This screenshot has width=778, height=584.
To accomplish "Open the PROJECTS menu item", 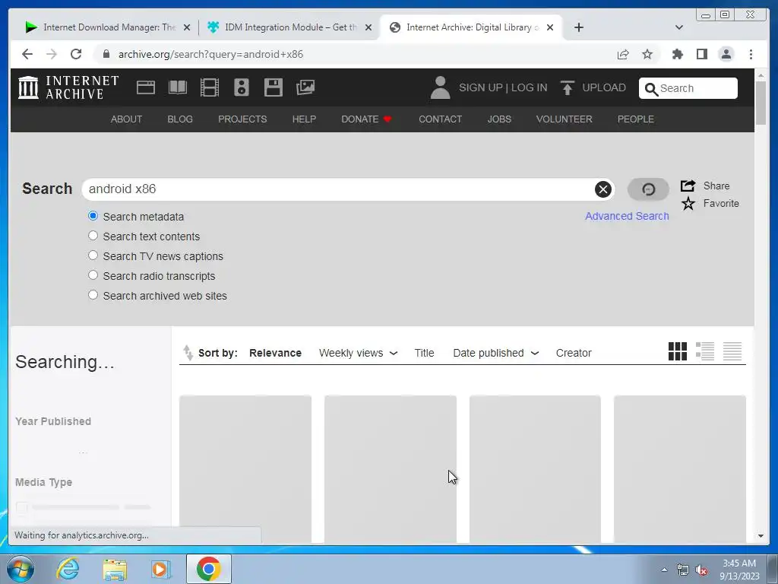I will pos(242,119).
